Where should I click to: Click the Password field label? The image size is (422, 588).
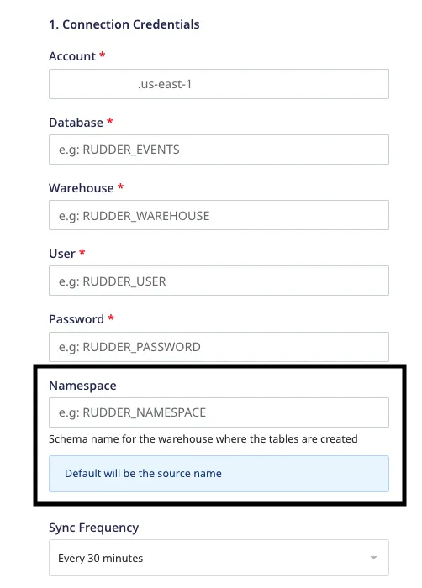click(x=76, y=319)
